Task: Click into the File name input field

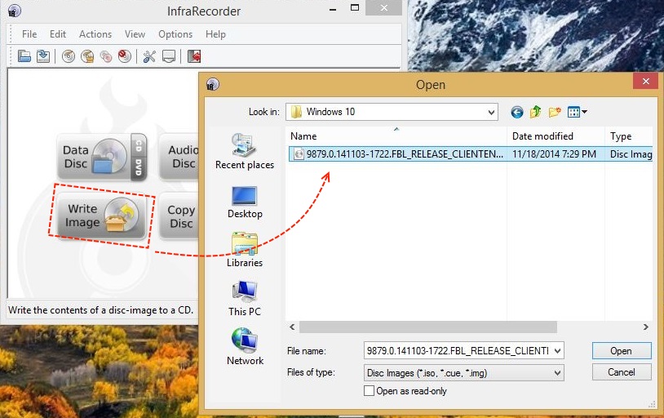Action: (x=458, y=350)
